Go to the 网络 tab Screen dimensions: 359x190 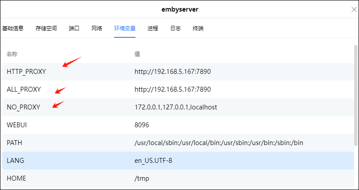tap(97, 28)
